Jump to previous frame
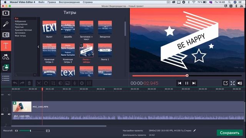Image resolution: width=246 pixels, height=138 pixels. 180,83
